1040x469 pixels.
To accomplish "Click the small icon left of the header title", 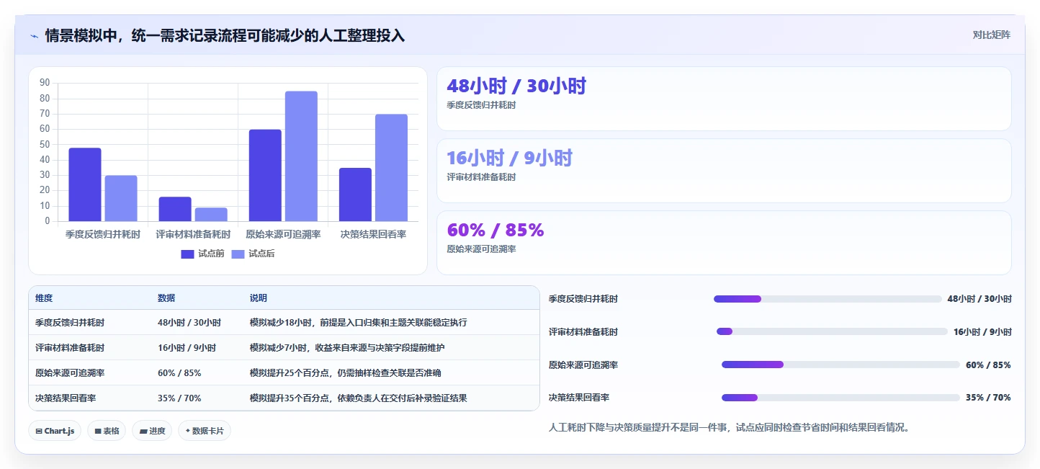I will click(35, 36).
